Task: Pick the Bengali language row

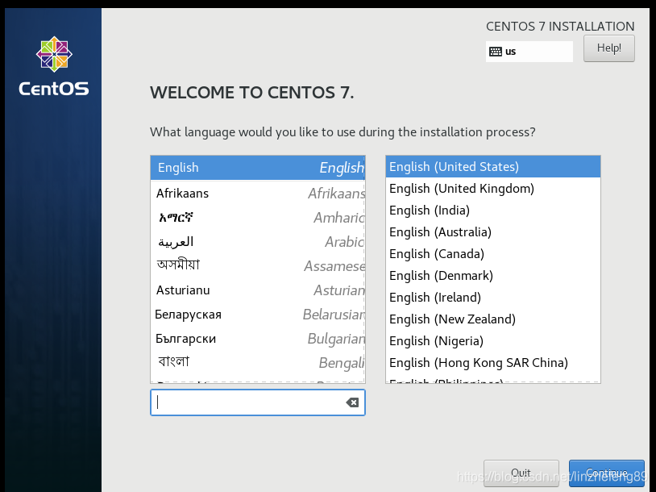Action: coord(258,363)
